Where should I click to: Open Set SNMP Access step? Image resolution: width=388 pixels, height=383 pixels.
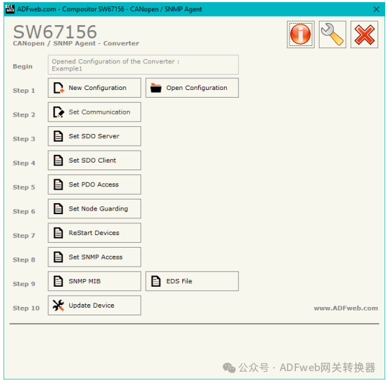(94, 257)
